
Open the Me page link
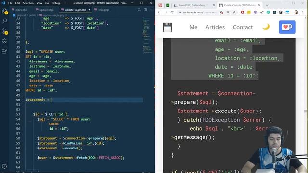pyautogui.click(x=193, y=27)
